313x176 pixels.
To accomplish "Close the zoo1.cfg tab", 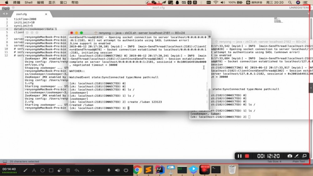I will (46, 14).
